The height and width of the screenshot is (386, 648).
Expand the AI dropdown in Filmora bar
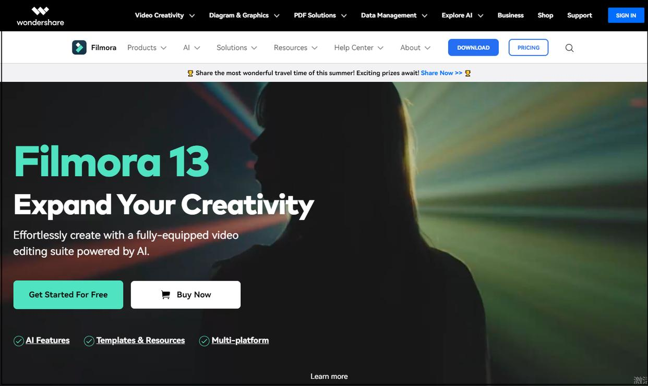(191, 47)
